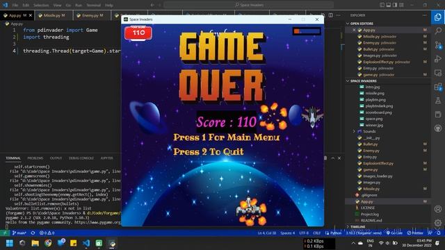
Task: Click the go-back arrow in the title bar
Action: (152, 5)
